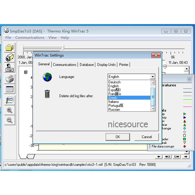The image size is (195, 195).
Task: Select Greek in the language list
Action: pos(129,97)
